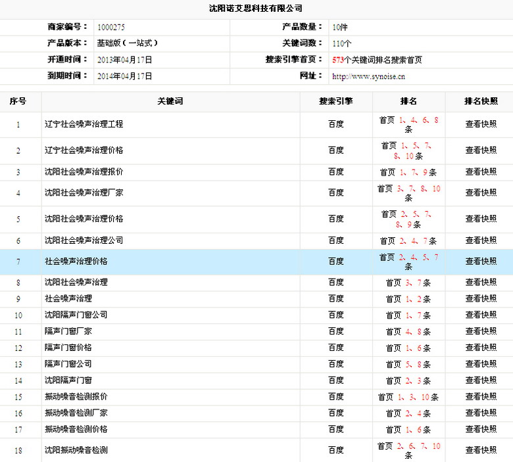Image resolution: width=513 pixels, height=462 pixels.
Task: Select keyword 辽宁社会噪声治理工程
Action: [x=84, y=124]
